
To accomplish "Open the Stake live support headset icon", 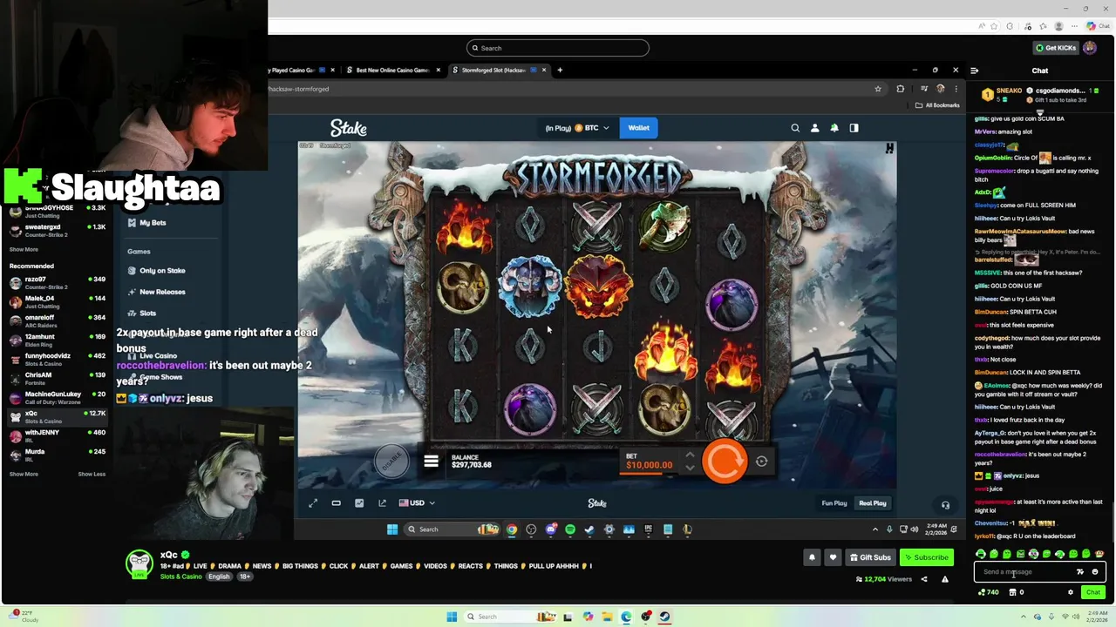I will [x=945, y=504].
